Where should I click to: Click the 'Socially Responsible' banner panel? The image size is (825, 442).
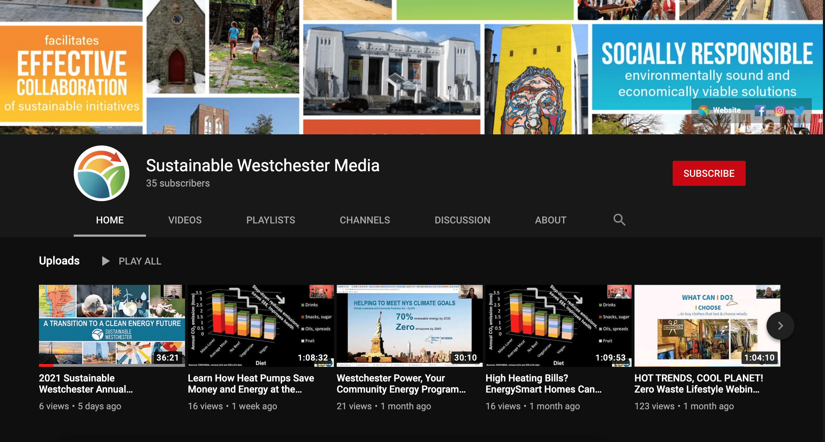707,67
